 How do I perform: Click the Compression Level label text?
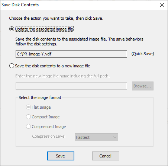49,136
